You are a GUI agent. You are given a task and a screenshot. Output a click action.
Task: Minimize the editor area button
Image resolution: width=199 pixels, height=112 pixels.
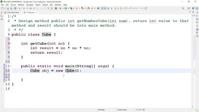190,12
